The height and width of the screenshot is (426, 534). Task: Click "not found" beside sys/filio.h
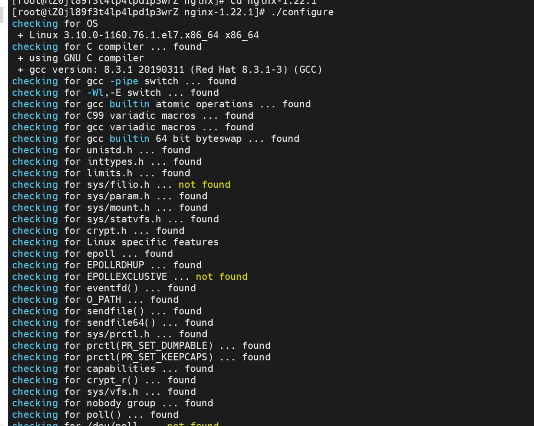(x=205, y=184)
